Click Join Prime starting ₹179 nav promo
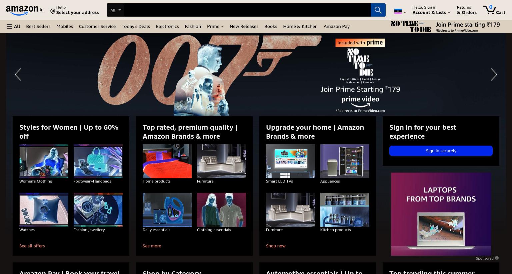The width and height of the screenshot is (512, 274). [445, 26]
